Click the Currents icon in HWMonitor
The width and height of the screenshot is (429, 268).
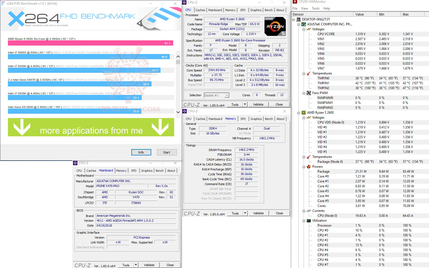(309, 211)
